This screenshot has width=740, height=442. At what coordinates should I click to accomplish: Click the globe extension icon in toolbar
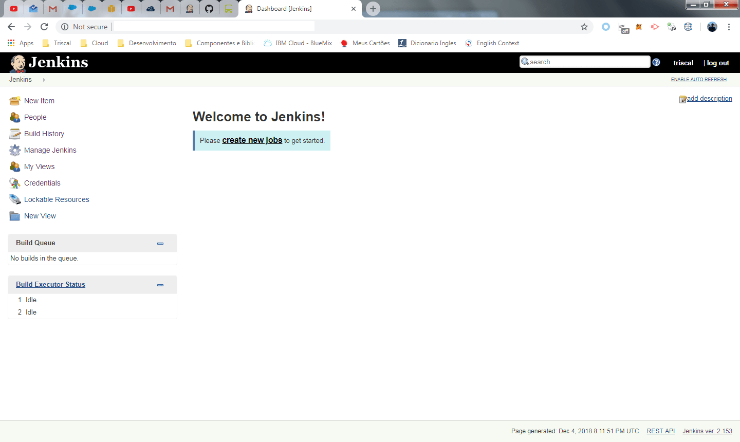click(x=688, y=27)
